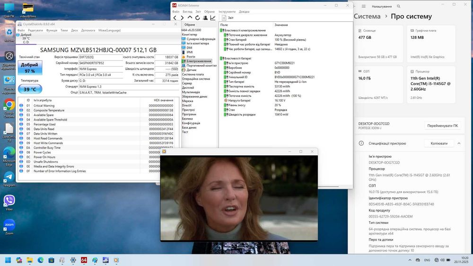Screen dimensions: 473x266
Task: Go up one level in AIDA64
Action: pos(190,18)
